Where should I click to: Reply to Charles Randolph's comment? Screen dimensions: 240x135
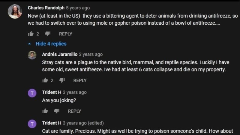[65, 34]
